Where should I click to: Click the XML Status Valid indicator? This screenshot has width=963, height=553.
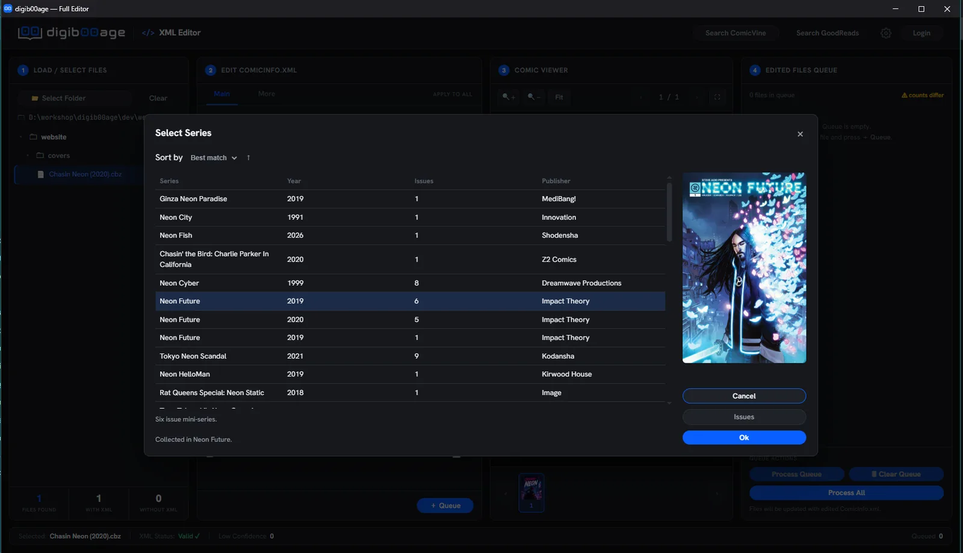pyautogui.click(x=170, y=536)
